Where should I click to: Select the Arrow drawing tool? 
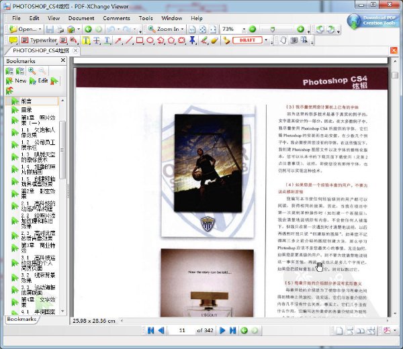[x=118, y=40]
